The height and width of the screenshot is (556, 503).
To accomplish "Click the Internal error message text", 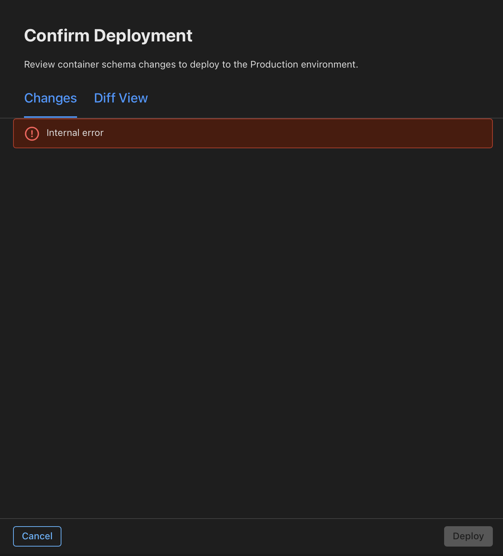I will 75,133.
